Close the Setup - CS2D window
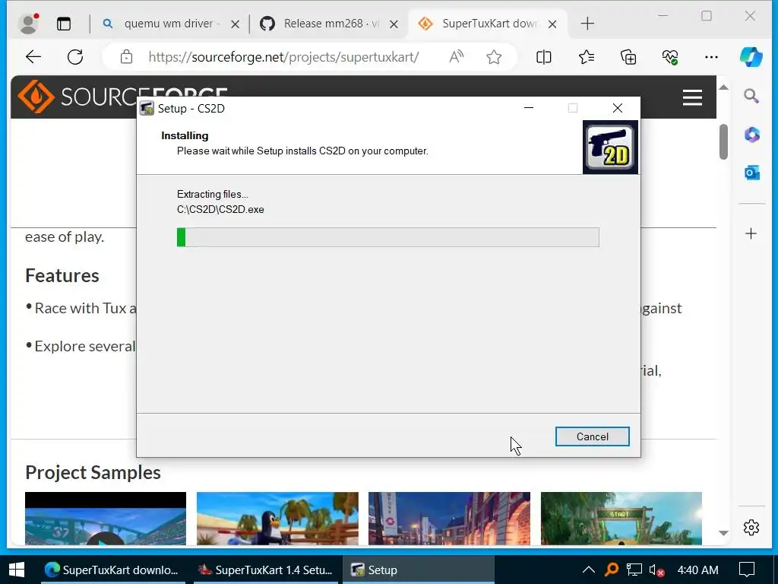The height and width of the screenshot is (584, 778). click(617, 108)
